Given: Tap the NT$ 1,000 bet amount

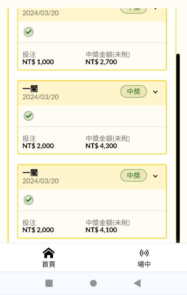Looking at the screenshot, I should pyautogui.click(x=38, y=62).
